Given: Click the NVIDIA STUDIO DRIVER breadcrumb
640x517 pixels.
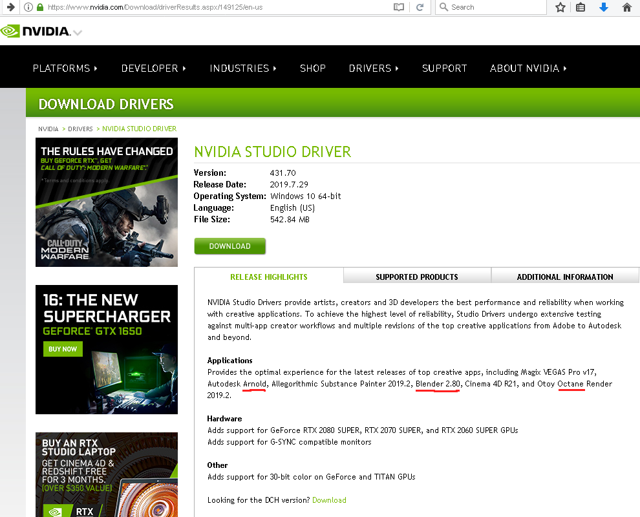Looking at the screenshot, I should tap(139, 129).
